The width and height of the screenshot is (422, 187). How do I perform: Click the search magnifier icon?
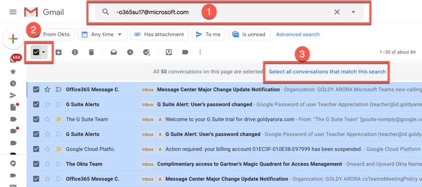point(106,12)
